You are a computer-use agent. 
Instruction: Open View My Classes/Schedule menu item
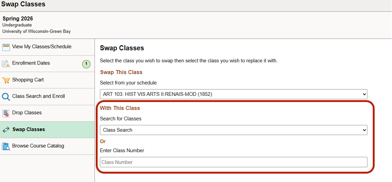click(41, 47)
